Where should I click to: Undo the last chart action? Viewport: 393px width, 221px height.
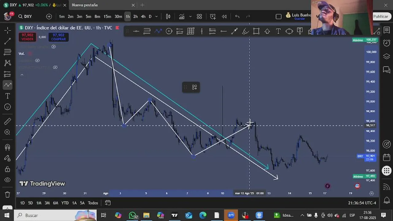click(237, 17)
